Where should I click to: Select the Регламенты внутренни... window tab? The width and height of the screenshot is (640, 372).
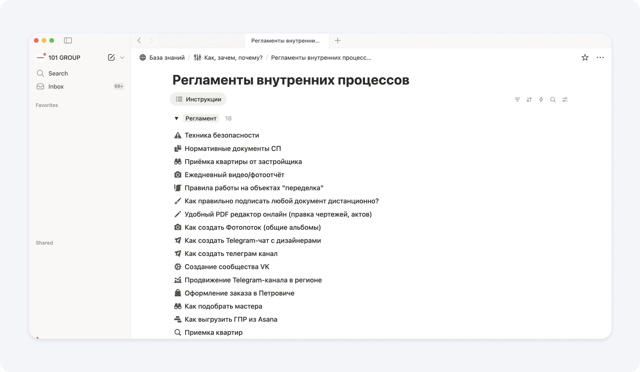coord(285,41)
